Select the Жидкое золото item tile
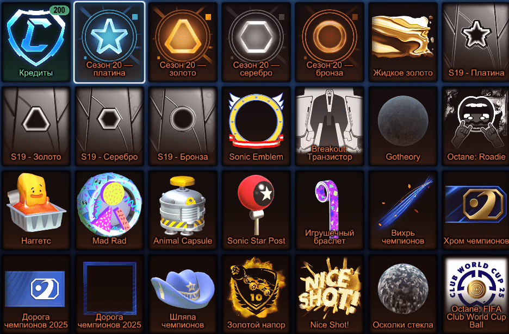509x334 pixels. 403,42
